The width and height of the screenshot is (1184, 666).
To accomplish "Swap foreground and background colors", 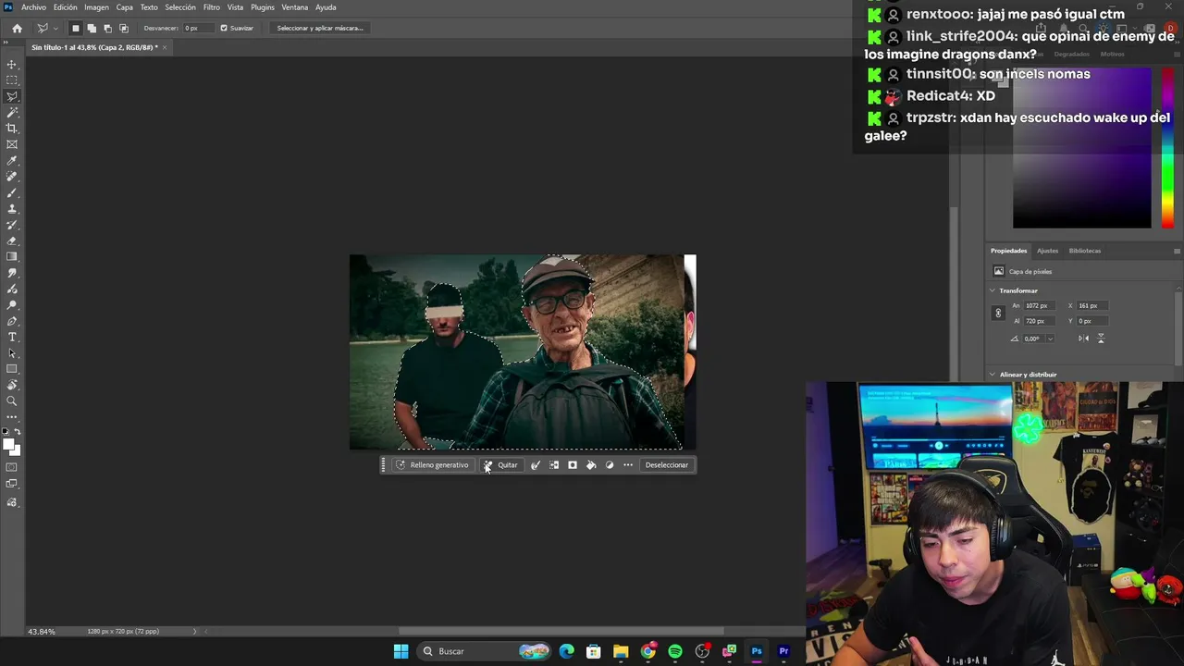I will point(17,432).
